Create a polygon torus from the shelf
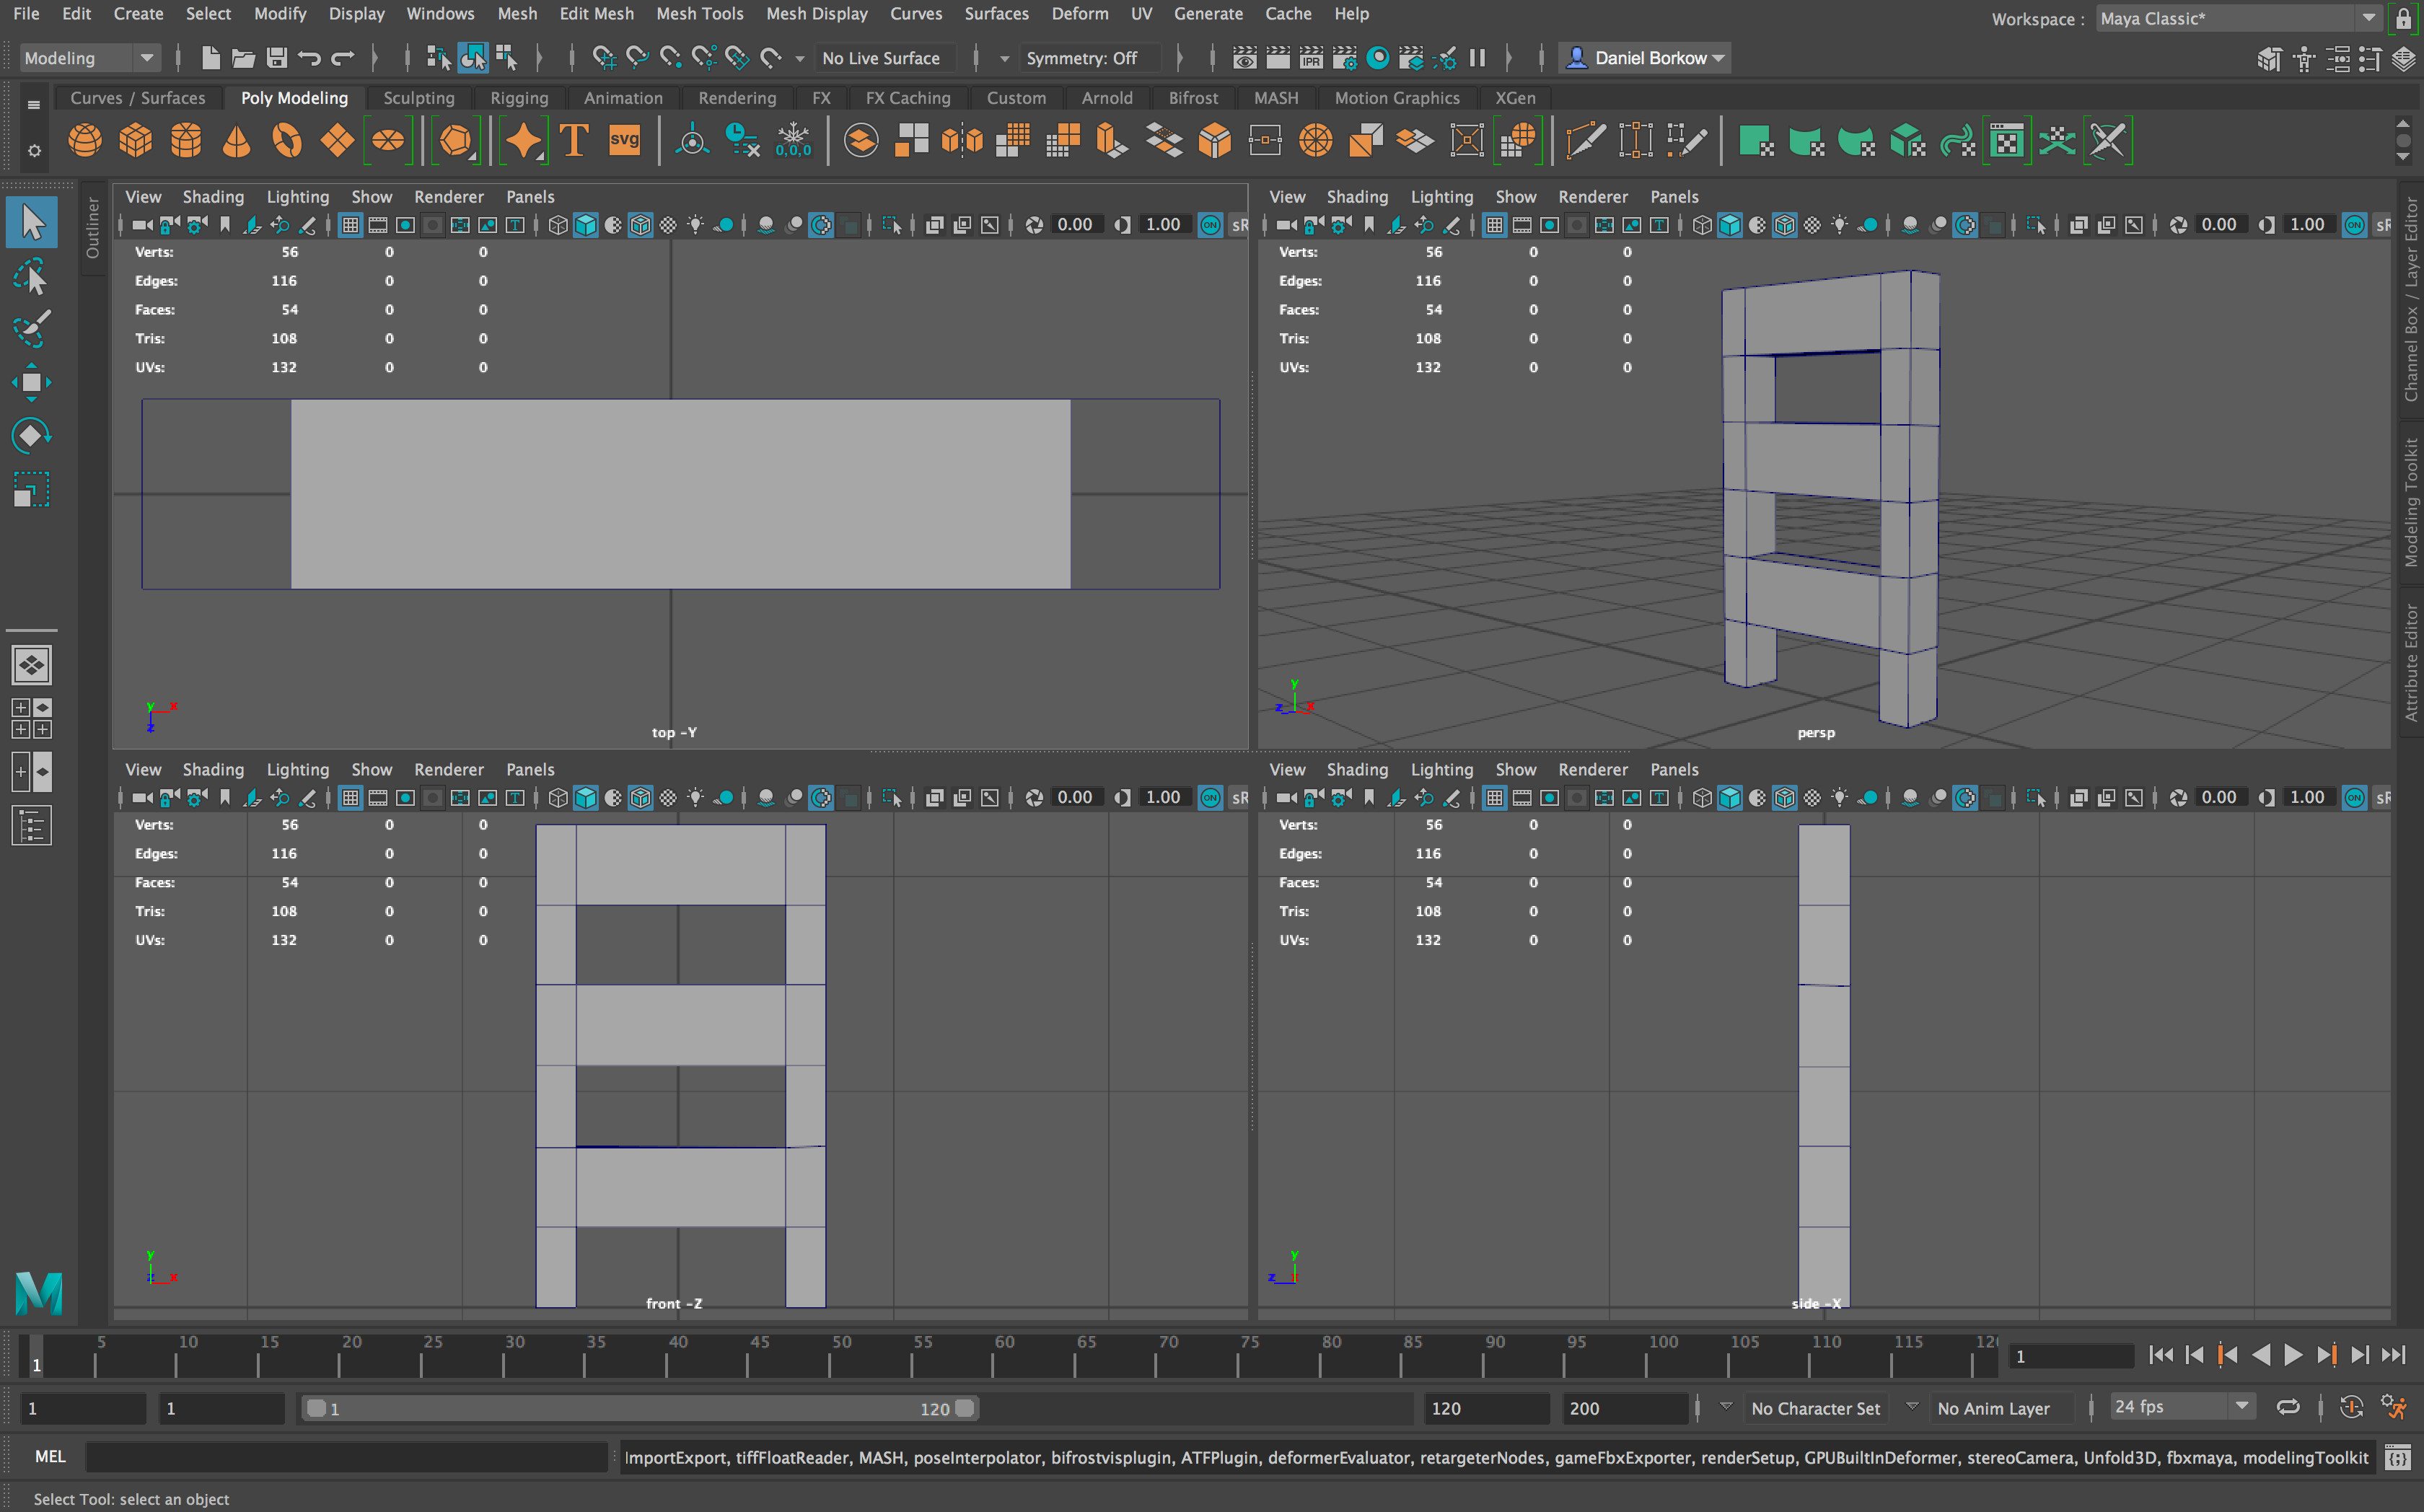Image resolution: width=2424 pixels, height=1512 pixels. (x=287, y=141)
